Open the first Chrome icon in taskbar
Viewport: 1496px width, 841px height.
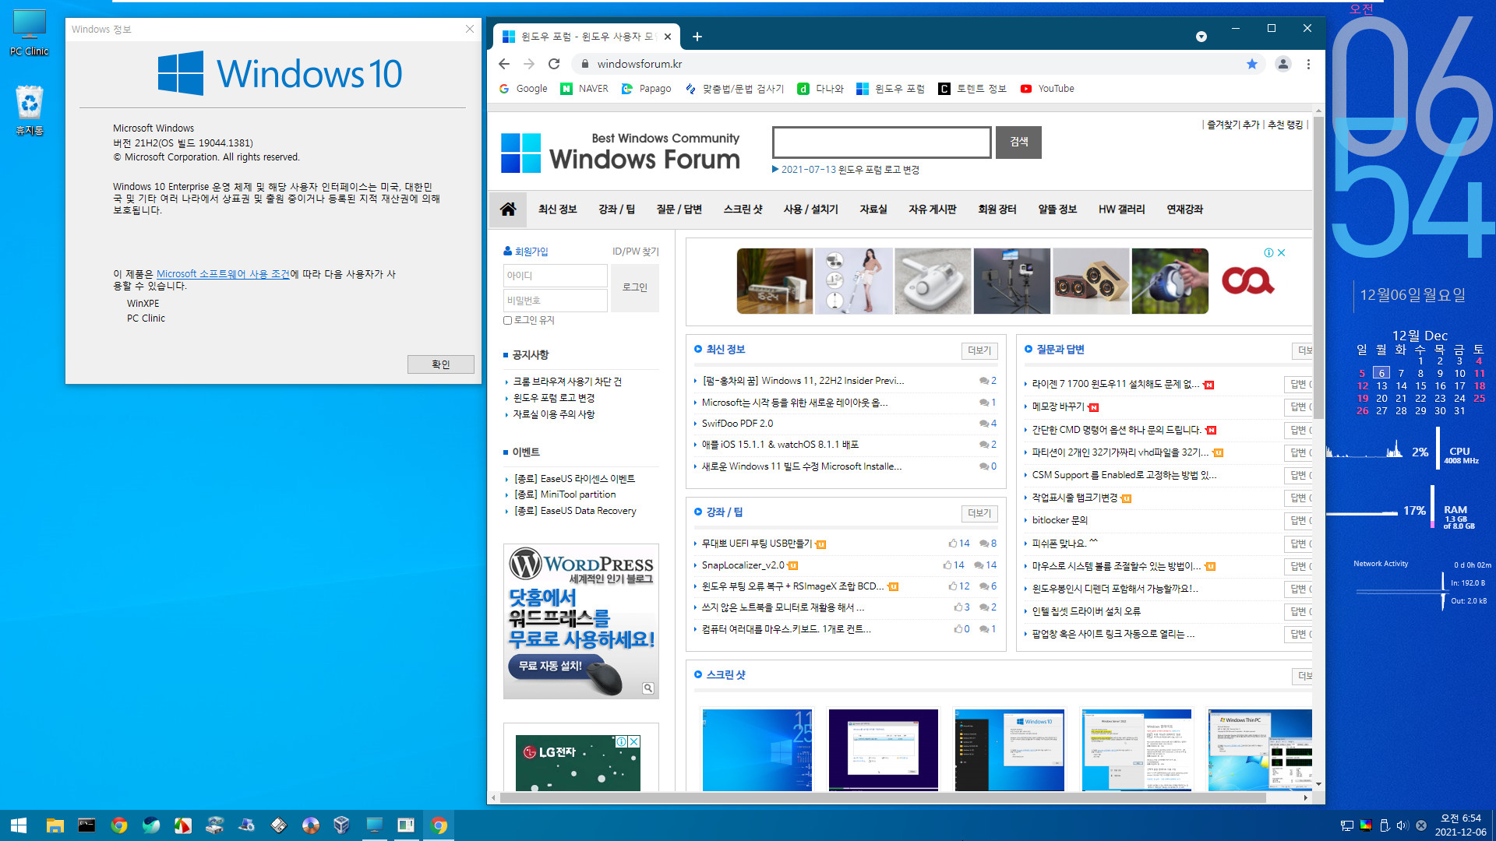(x=119, y=825)
